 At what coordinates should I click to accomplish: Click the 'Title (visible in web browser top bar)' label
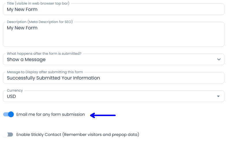[x=38, y=3]
